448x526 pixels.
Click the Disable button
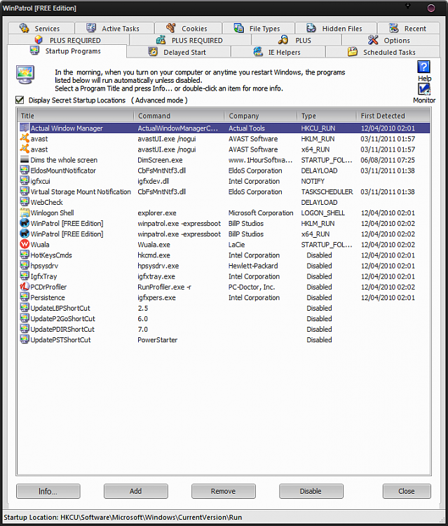click(311, 491)
